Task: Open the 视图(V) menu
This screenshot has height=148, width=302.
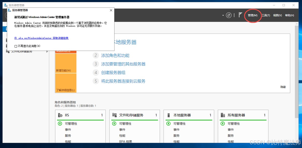Action: [x=277, y=15]
